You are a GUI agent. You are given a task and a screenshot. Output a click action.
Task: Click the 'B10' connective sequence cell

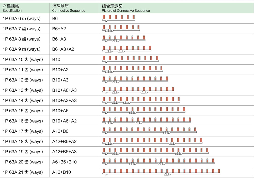point(74,59)
